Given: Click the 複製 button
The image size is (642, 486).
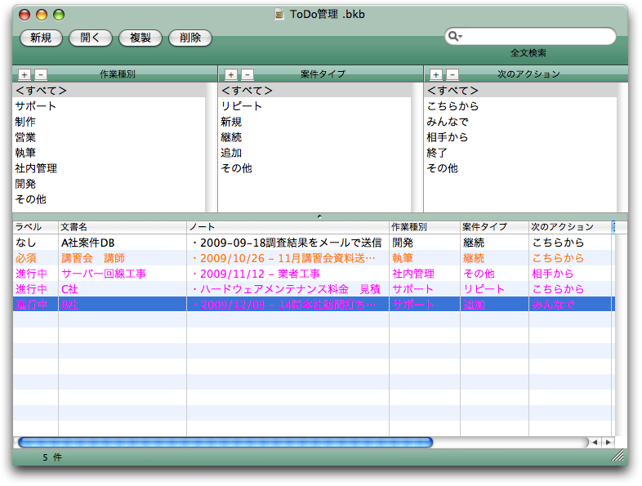Looking at the screenshot, I should [140, 38].
